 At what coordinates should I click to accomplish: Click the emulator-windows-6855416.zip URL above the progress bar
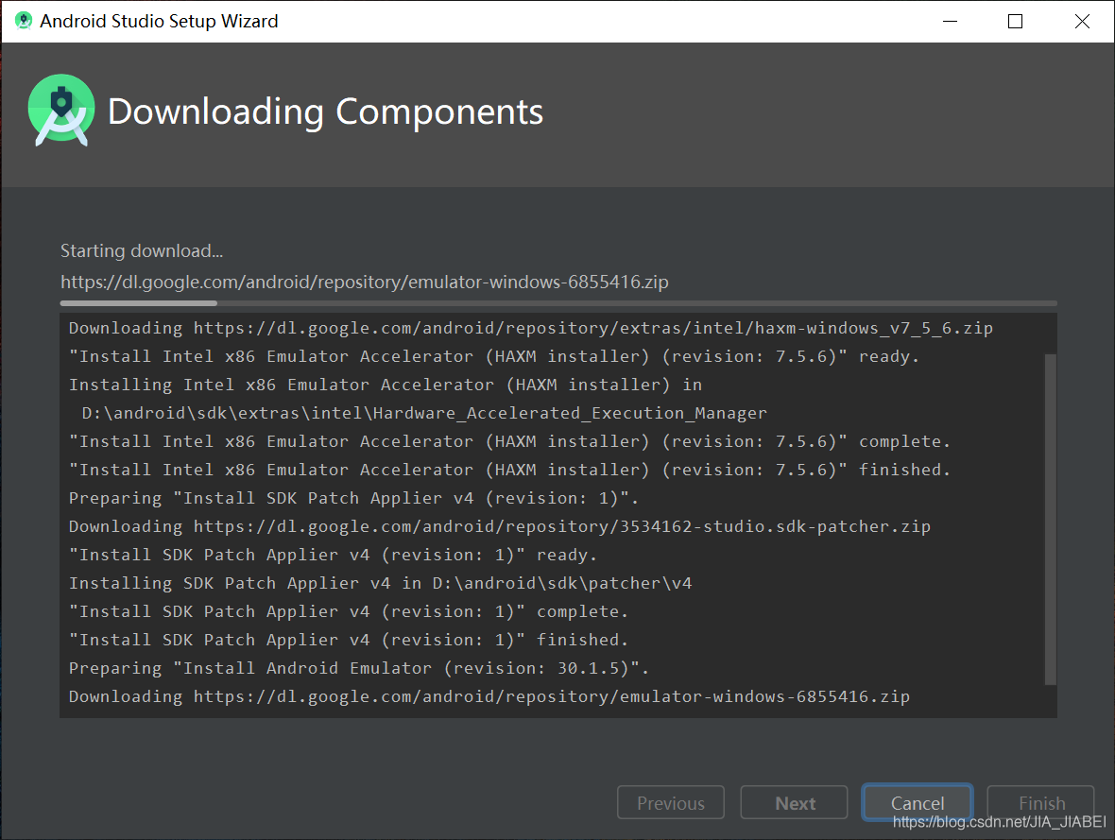click(364, 283)
